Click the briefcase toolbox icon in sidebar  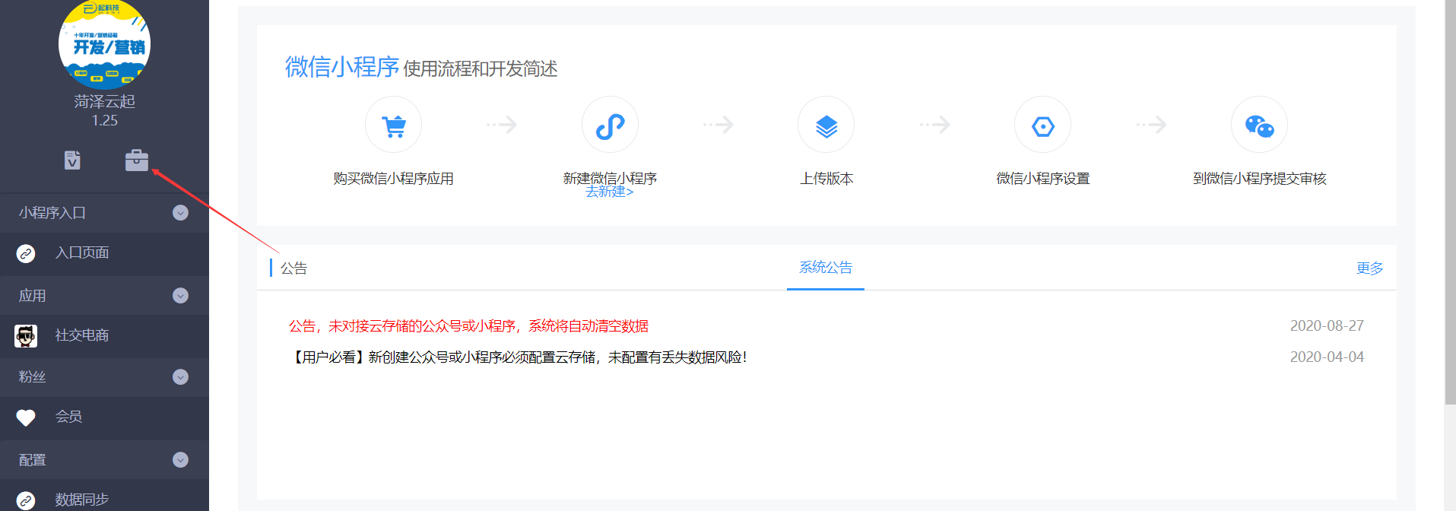[137, 160]
